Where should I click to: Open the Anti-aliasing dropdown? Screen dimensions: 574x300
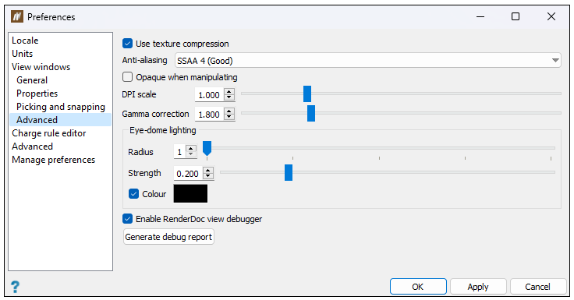[x=368, y=60]
